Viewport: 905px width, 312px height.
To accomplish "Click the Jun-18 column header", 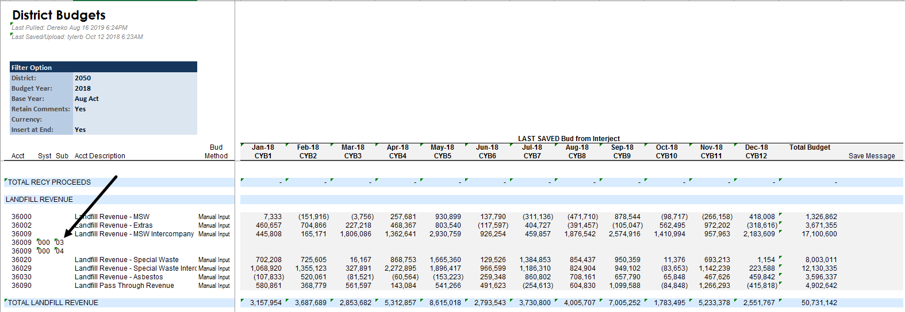I will pos(488,147).
